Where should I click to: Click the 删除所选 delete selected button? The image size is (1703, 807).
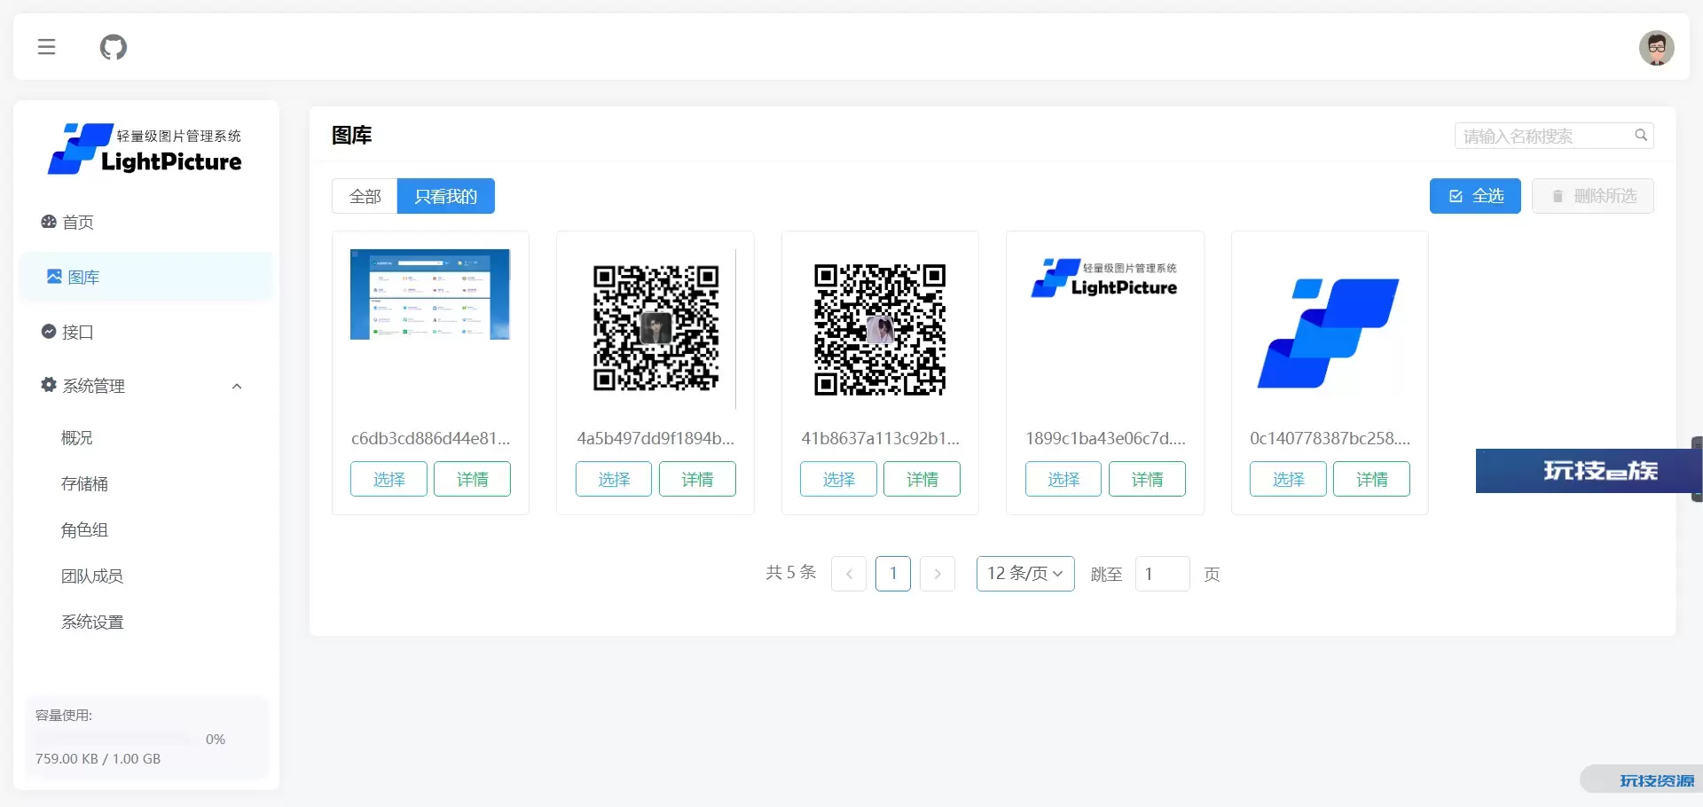1592,196
